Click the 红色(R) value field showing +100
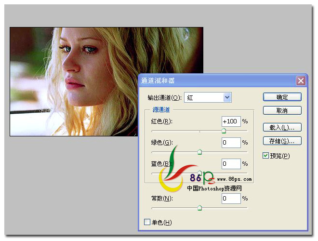The image size is (318, 241). [231, 121]
